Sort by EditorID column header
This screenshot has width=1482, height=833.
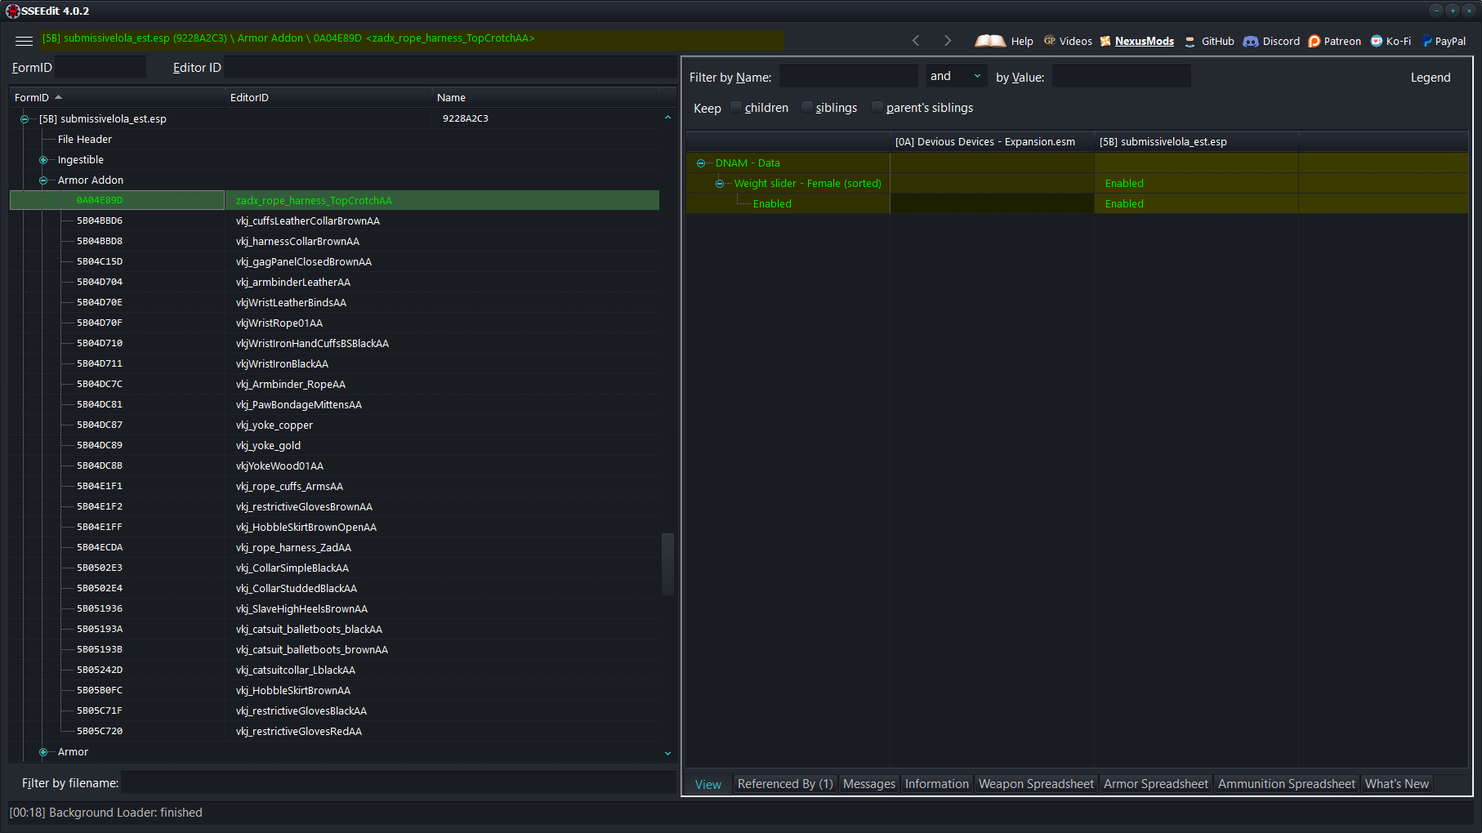(328, 97)
